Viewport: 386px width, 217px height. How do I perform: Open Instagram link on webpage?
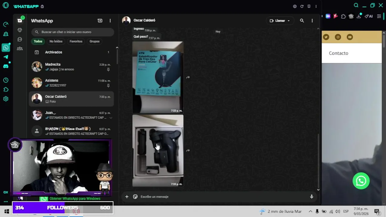pyautogui.click(x=338, y=37)
